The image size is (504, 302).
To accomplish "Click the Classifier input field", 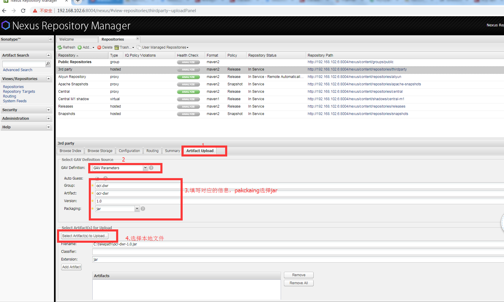I will [x=298, y=252].
